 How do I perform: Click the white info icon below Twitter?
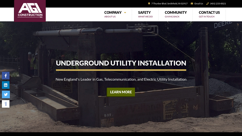[x=6, y=104]
